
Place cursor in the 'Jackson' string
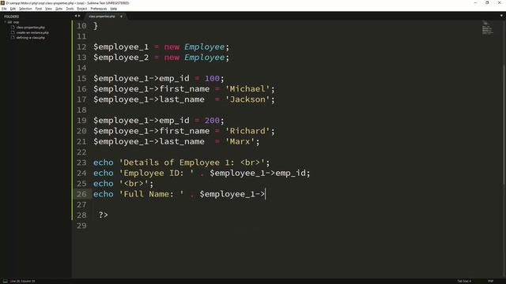[x=247, y=99]
